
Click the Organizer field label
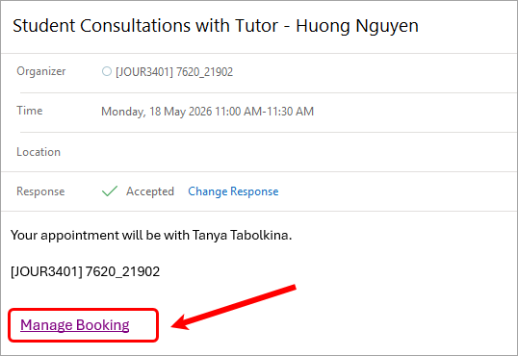[x=41, y=71]
